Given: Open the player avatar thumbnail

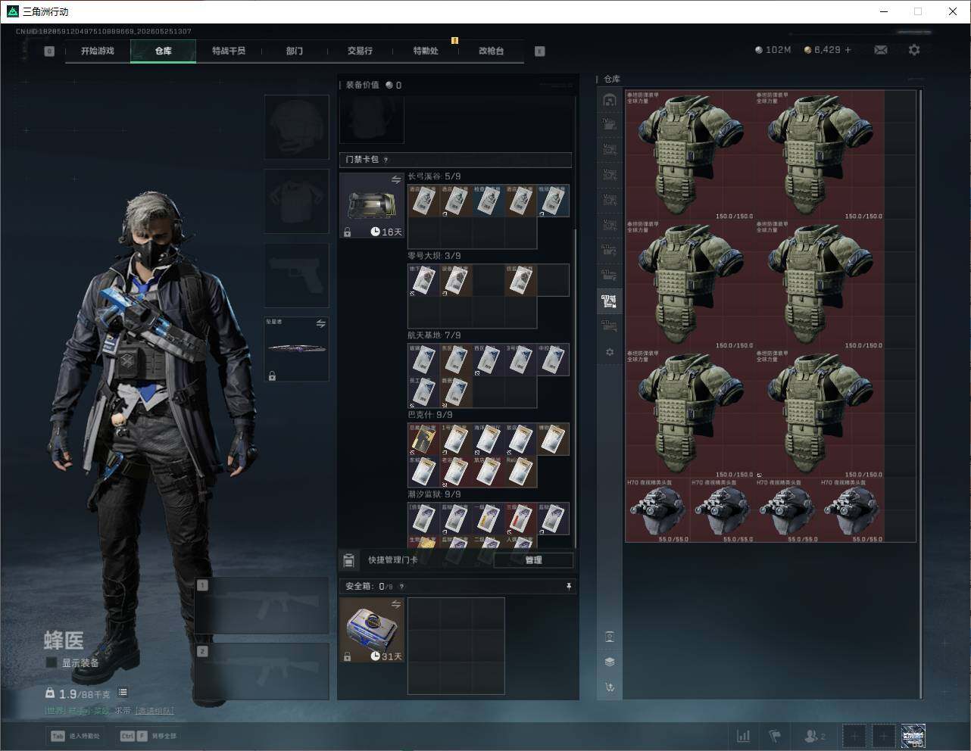Looking at the screenshot, I should (913, 736).
